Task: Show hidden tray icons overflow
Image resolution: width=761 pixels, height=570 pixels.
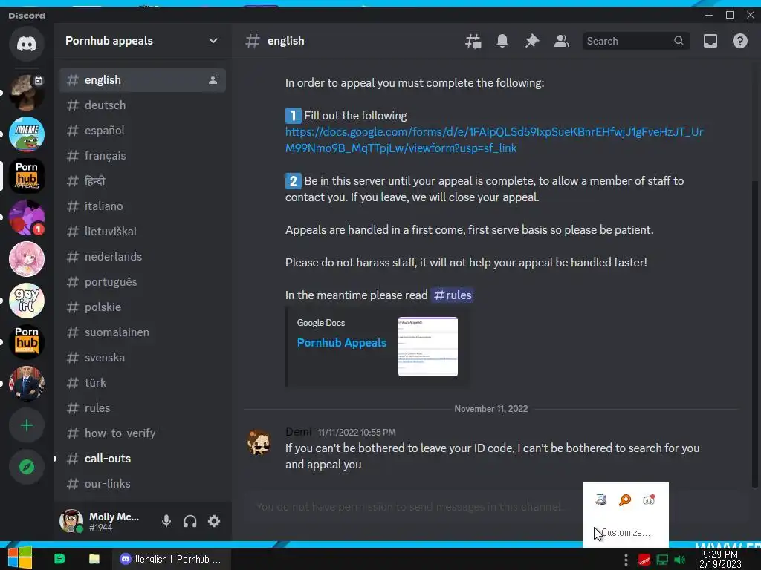Action: coord(626,560)
